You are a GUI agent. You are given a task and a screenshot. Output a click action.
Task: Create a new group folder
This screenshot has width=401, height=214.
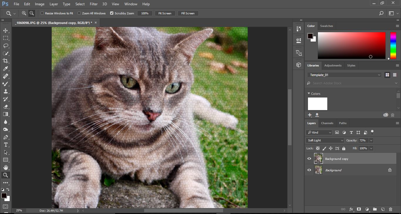pos(375,209)
